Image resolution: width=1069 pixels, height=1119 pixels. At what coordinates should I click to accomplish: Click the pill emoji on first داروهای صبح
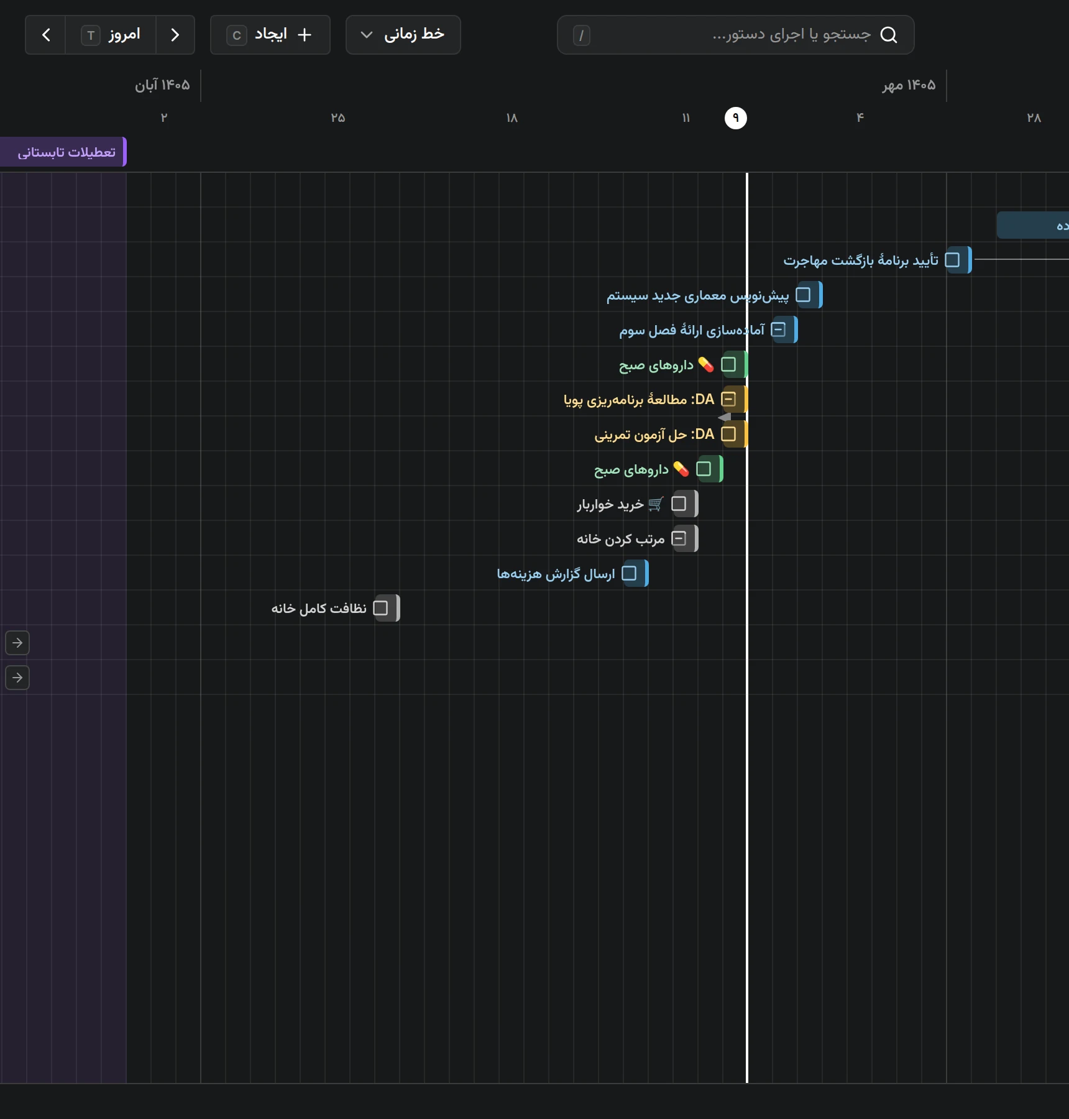click(x=706, y=365)
